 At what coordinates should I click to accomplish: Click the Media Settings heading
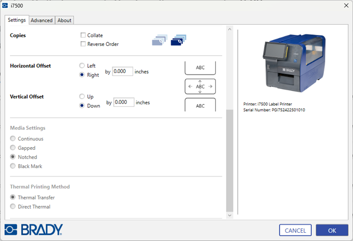(28, 128)
